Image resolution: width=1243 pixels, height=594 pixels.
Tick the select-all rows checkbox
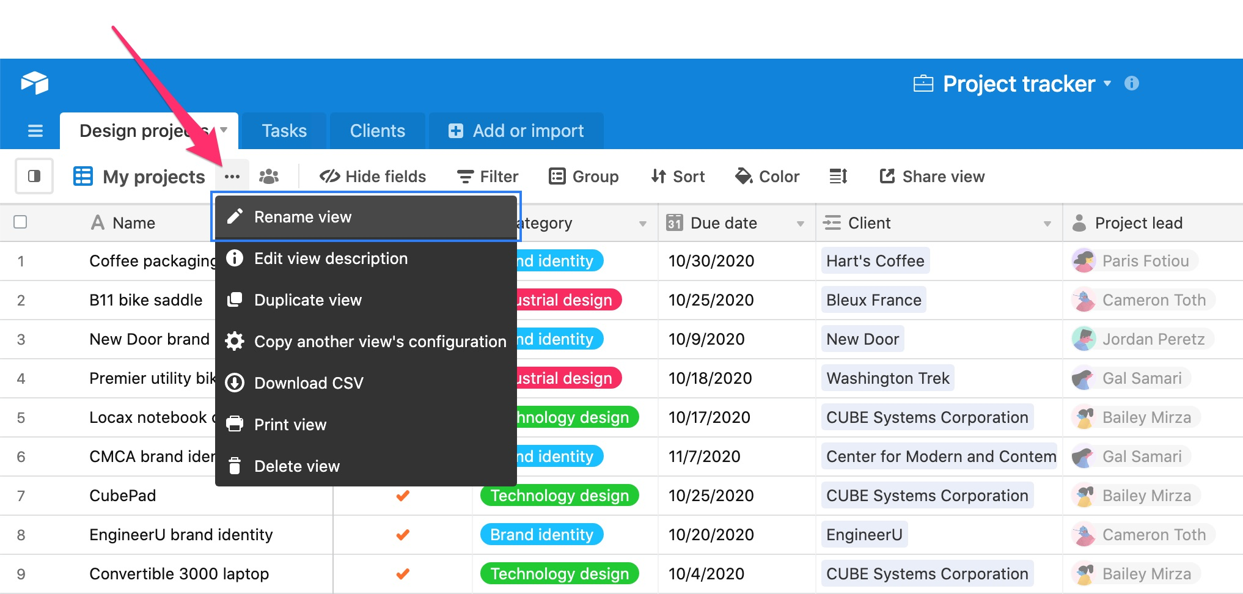coord(20,222)
